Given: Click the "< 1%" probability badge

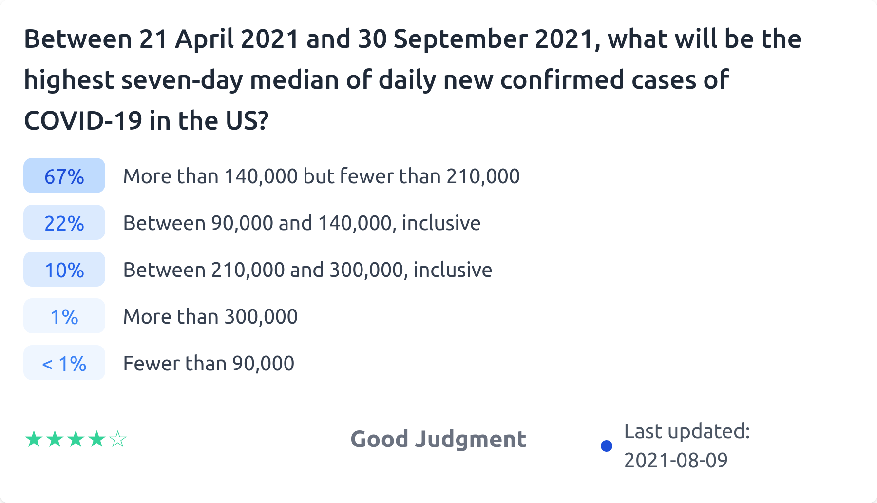Looking at the screenshot, I should click(x=64, y=363).
